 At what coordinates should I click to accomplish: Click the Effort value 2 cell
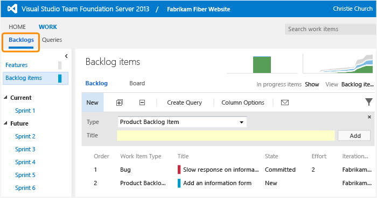click(313, 170)
